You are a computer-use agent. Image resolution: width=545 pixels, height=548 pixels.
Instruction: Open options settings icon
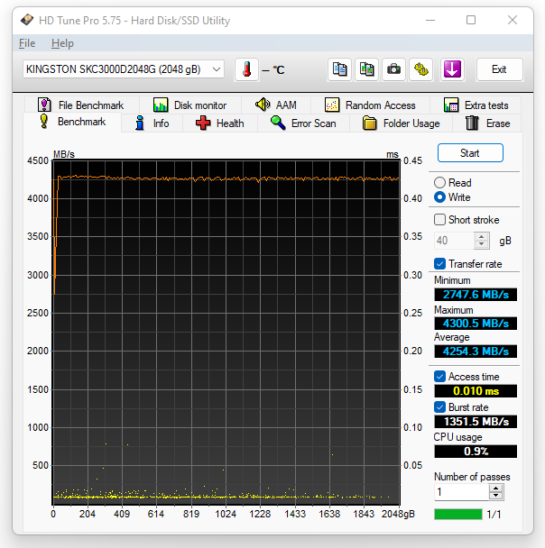(421, 69)
